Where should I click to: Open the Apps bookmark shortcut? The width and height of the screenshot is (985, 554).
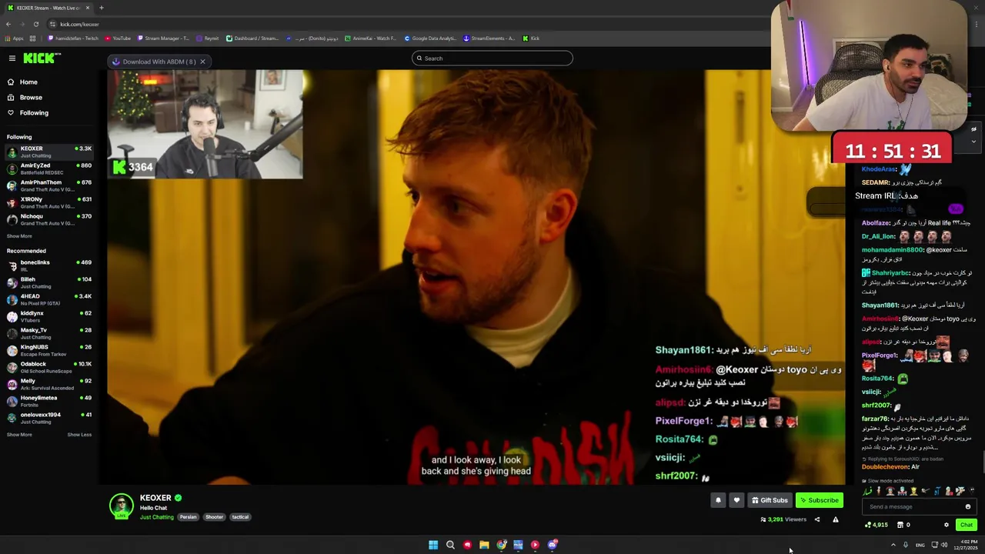tap(15, 38)
